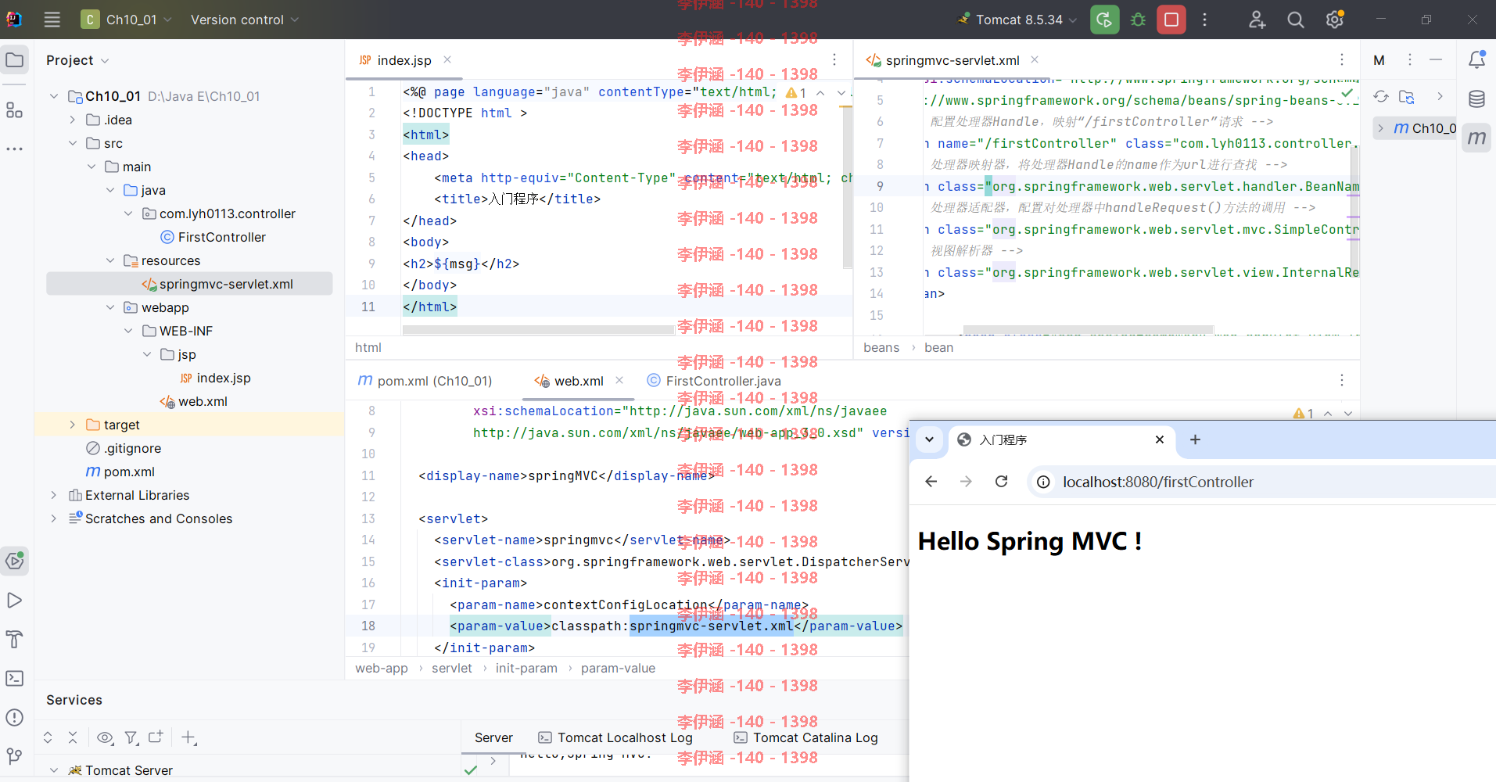Open the main hamburger menu

coord(52,20)
